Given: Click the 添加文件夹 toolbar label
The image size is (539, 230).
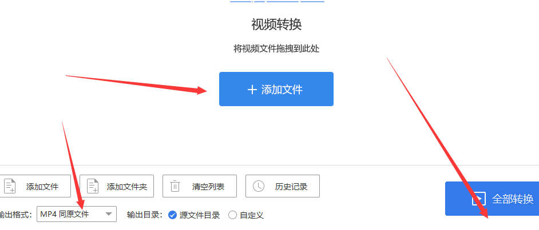Looking at the screenshot, I should pyautogui.click(x=127, y=187).
